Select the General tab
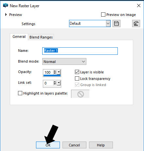Viewport: 144px width, 151px height. click(x=19, y=37)
